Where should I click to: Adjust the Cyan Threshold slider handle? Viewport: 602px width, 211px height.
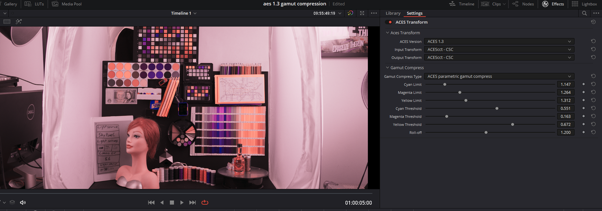tap(497, 108)
